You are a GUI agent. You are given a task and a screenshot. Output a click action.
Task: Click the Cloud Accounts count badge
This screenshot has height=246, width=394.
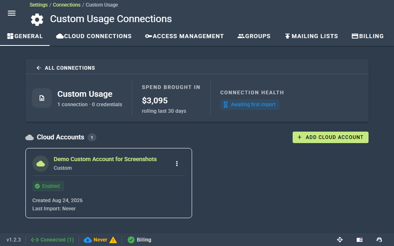click(92, 137)
